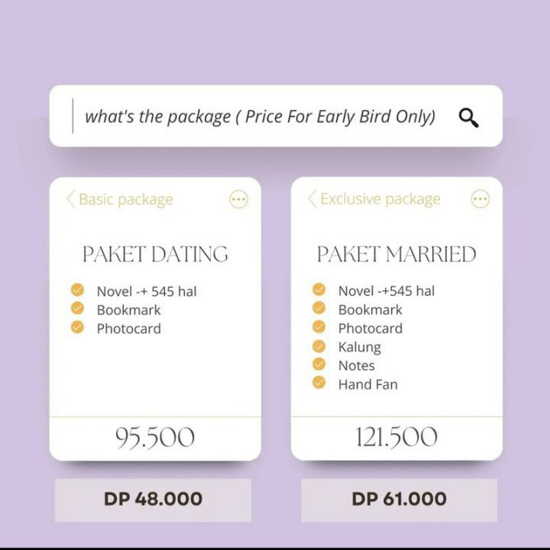The height and width of the screenshot is (550, 550).
Task: Click into the package search field
Action: (260, 117)
